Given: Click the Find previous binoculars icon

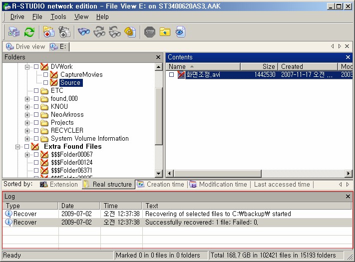Looking at the screenshot, I should (115, 32).
